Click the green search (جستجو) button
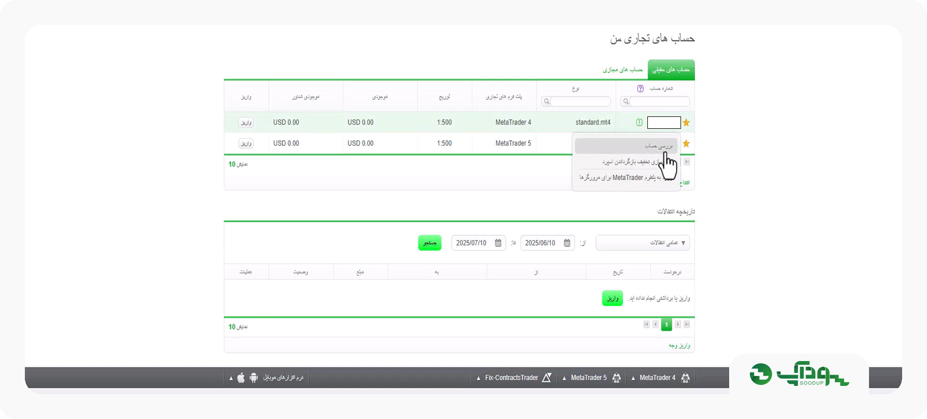 click(430, 243)
